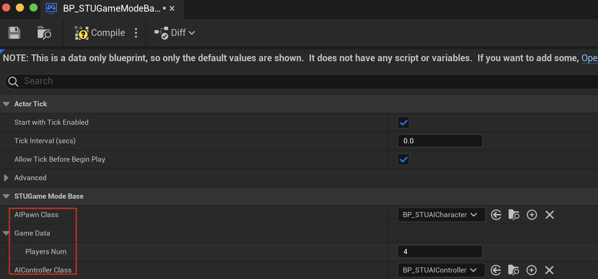
Task: Click the Open full blueprint editor link
Action: (589, 58)
